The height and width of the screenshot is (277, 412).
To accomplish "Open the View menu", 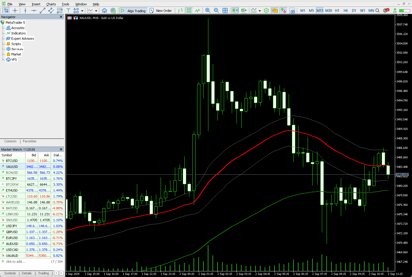I will coord(22,4).
